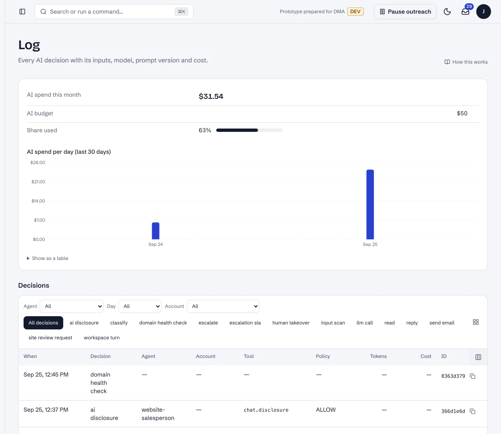Image resolution: width=501 pixels, height=434 pixels.
Task: Click the Pause outreach button
Action: 405,12
